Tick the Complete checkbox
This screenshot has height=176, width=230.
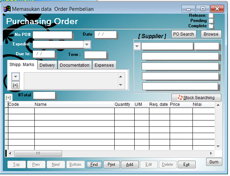click(x=211, y=26)
